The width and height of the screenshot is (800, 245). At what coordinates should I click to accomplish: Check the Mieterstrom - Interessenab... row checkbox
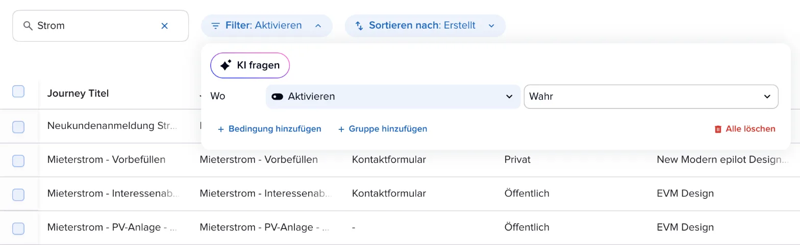[x=18, y=195]
